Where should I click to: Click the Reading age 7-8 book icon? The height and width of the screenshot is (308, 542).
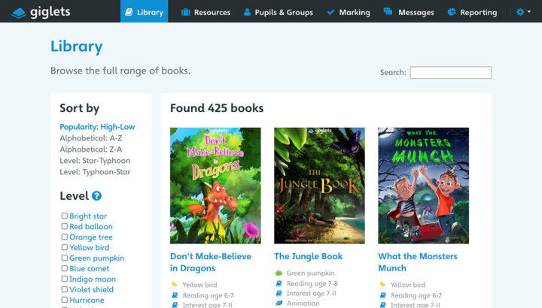coord(279,283)
